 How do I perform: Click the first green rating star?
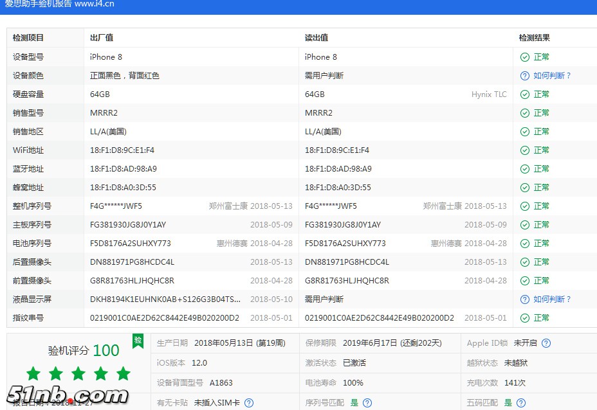pos(33,373)
